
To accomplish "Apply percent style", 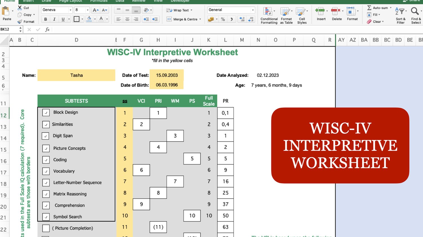I will click(223, 19).
